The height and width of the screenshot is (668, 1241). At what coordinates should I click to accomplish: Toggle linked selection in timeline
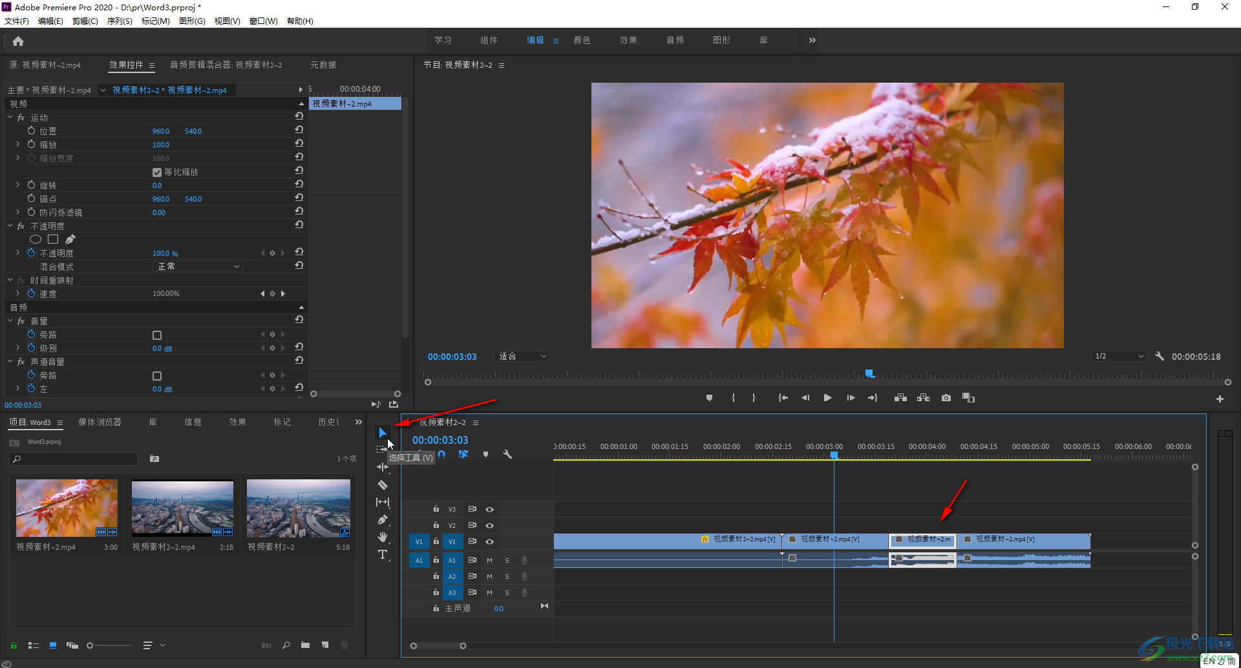pyautogui.click(x=463, y=454)
